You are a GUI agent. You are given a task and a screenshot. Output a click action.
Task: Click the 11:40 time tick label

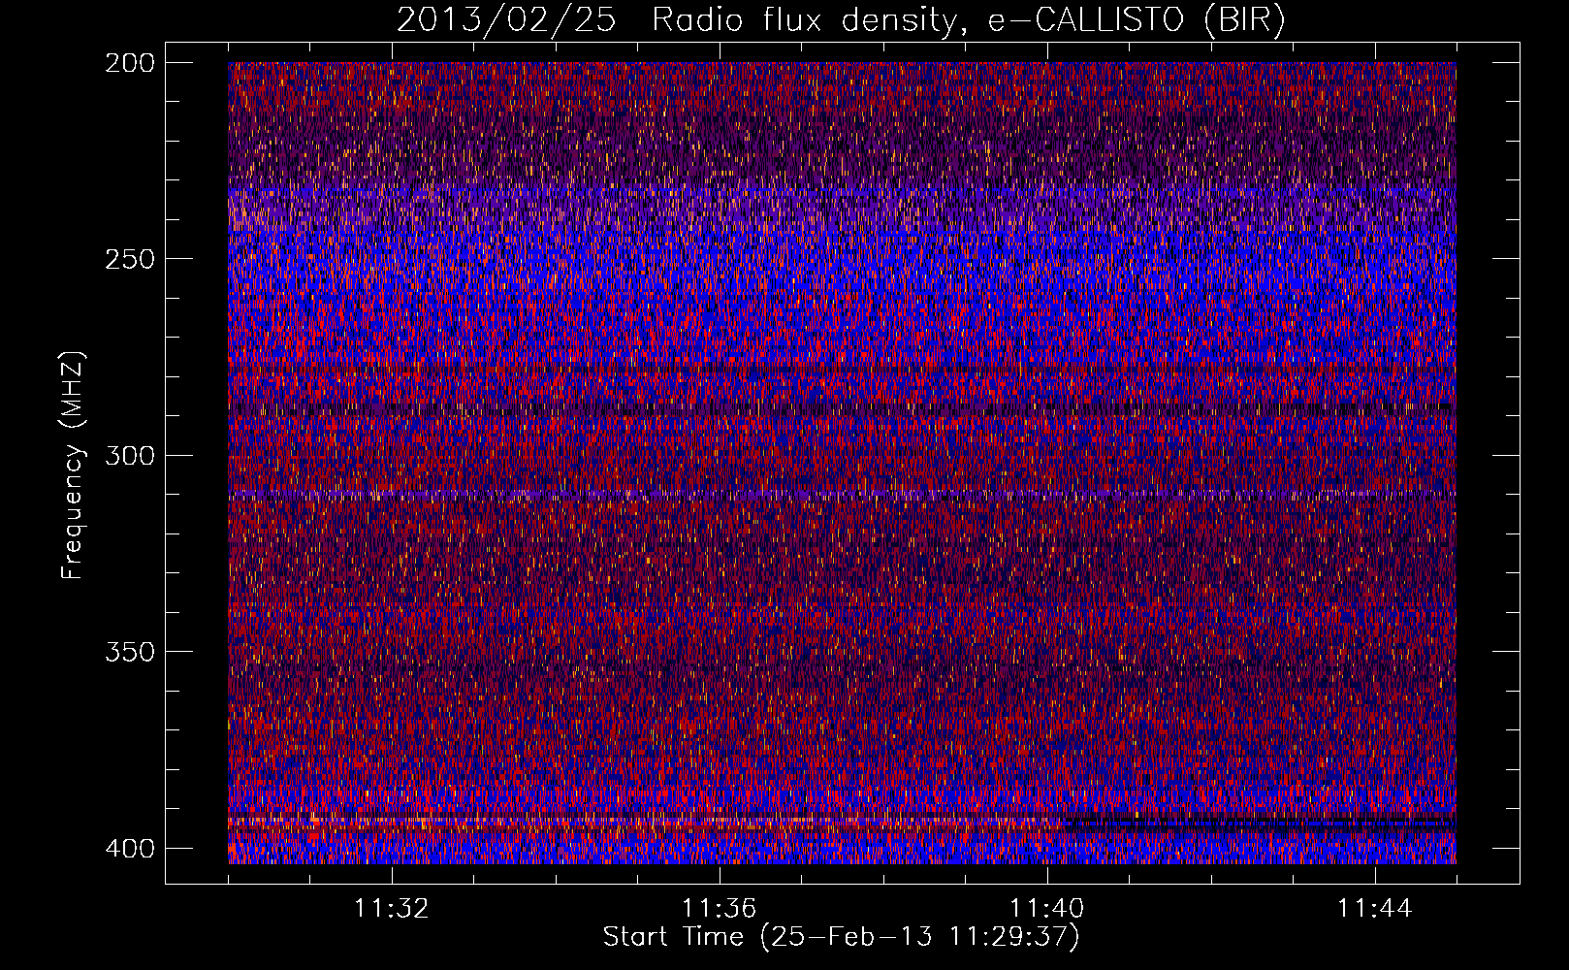1047,909
